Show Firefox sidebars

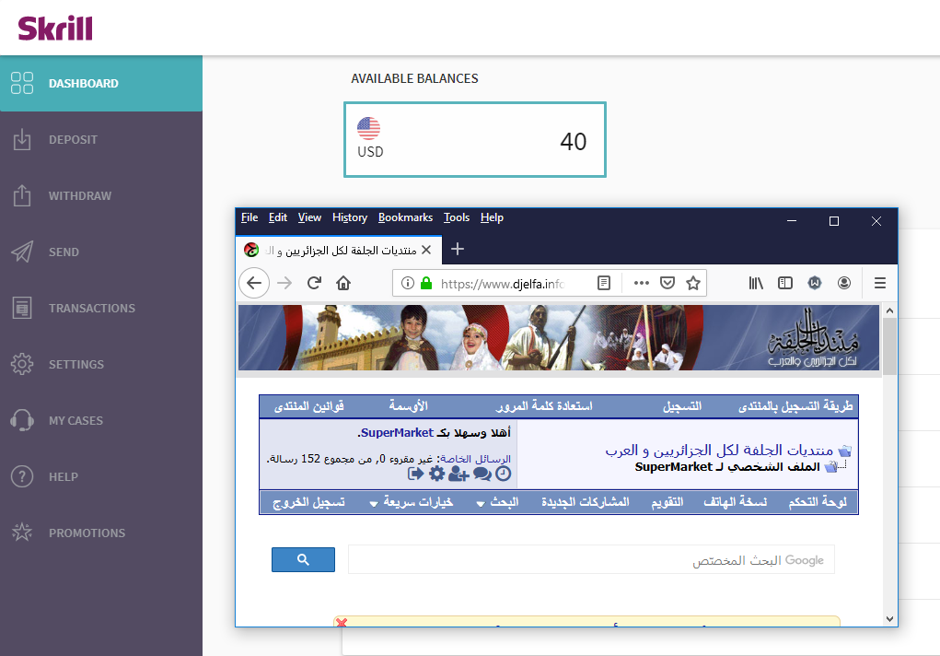[785, 283]
